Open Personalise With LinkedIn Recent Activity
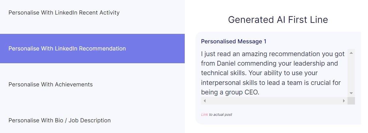368x133 pixels. click(64, 13)
